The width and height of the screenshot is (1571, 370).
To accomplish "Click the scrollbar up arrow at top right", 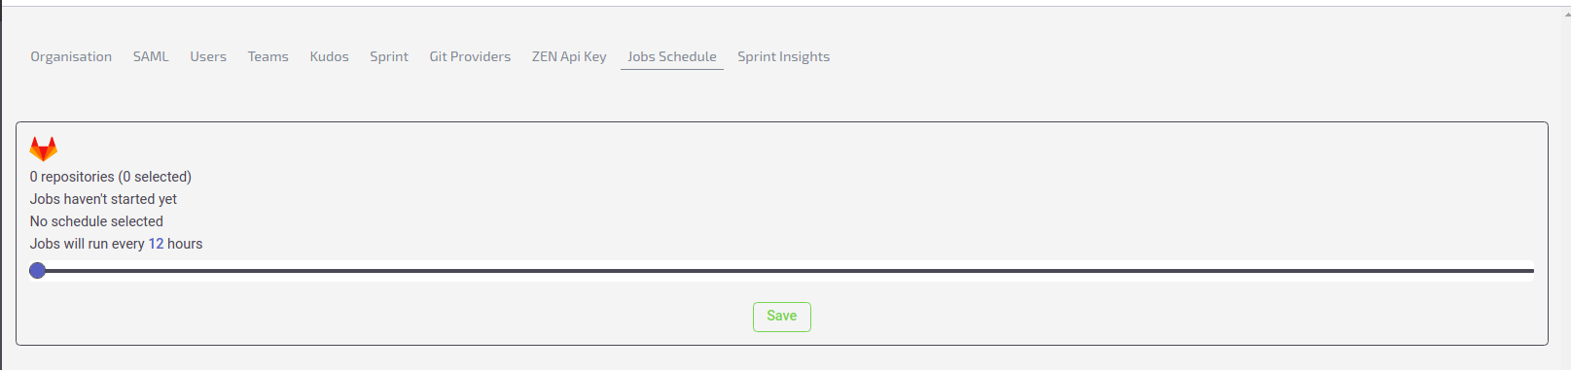I will 1565,15.
